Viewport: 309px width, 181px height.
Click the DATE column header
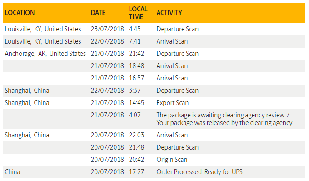98,13
